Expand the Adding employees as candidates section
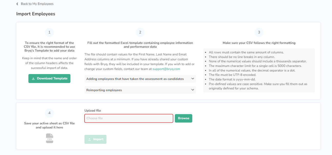The height and width of the screenshot is (155, 332). tap(135, 79)
